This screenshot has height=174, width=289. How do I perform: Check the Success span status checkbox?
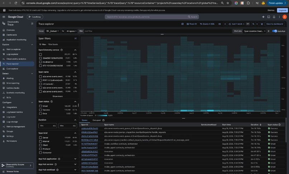[x=41, y=110]
